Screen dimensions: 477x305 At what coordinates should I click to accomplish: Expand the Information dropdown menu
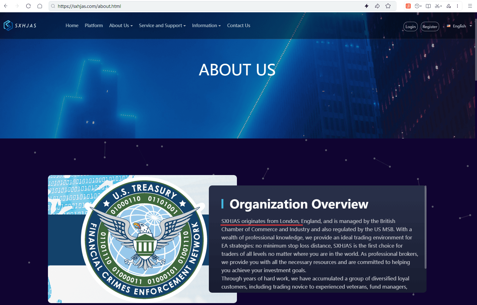click(206, 26)
